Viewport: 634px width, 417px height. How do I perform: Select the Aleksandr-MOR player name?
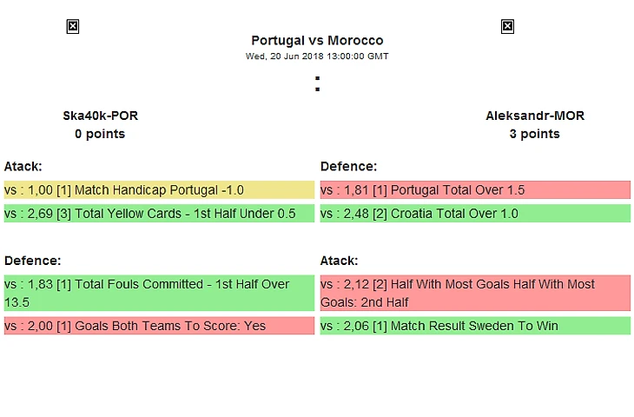point(535,116)
